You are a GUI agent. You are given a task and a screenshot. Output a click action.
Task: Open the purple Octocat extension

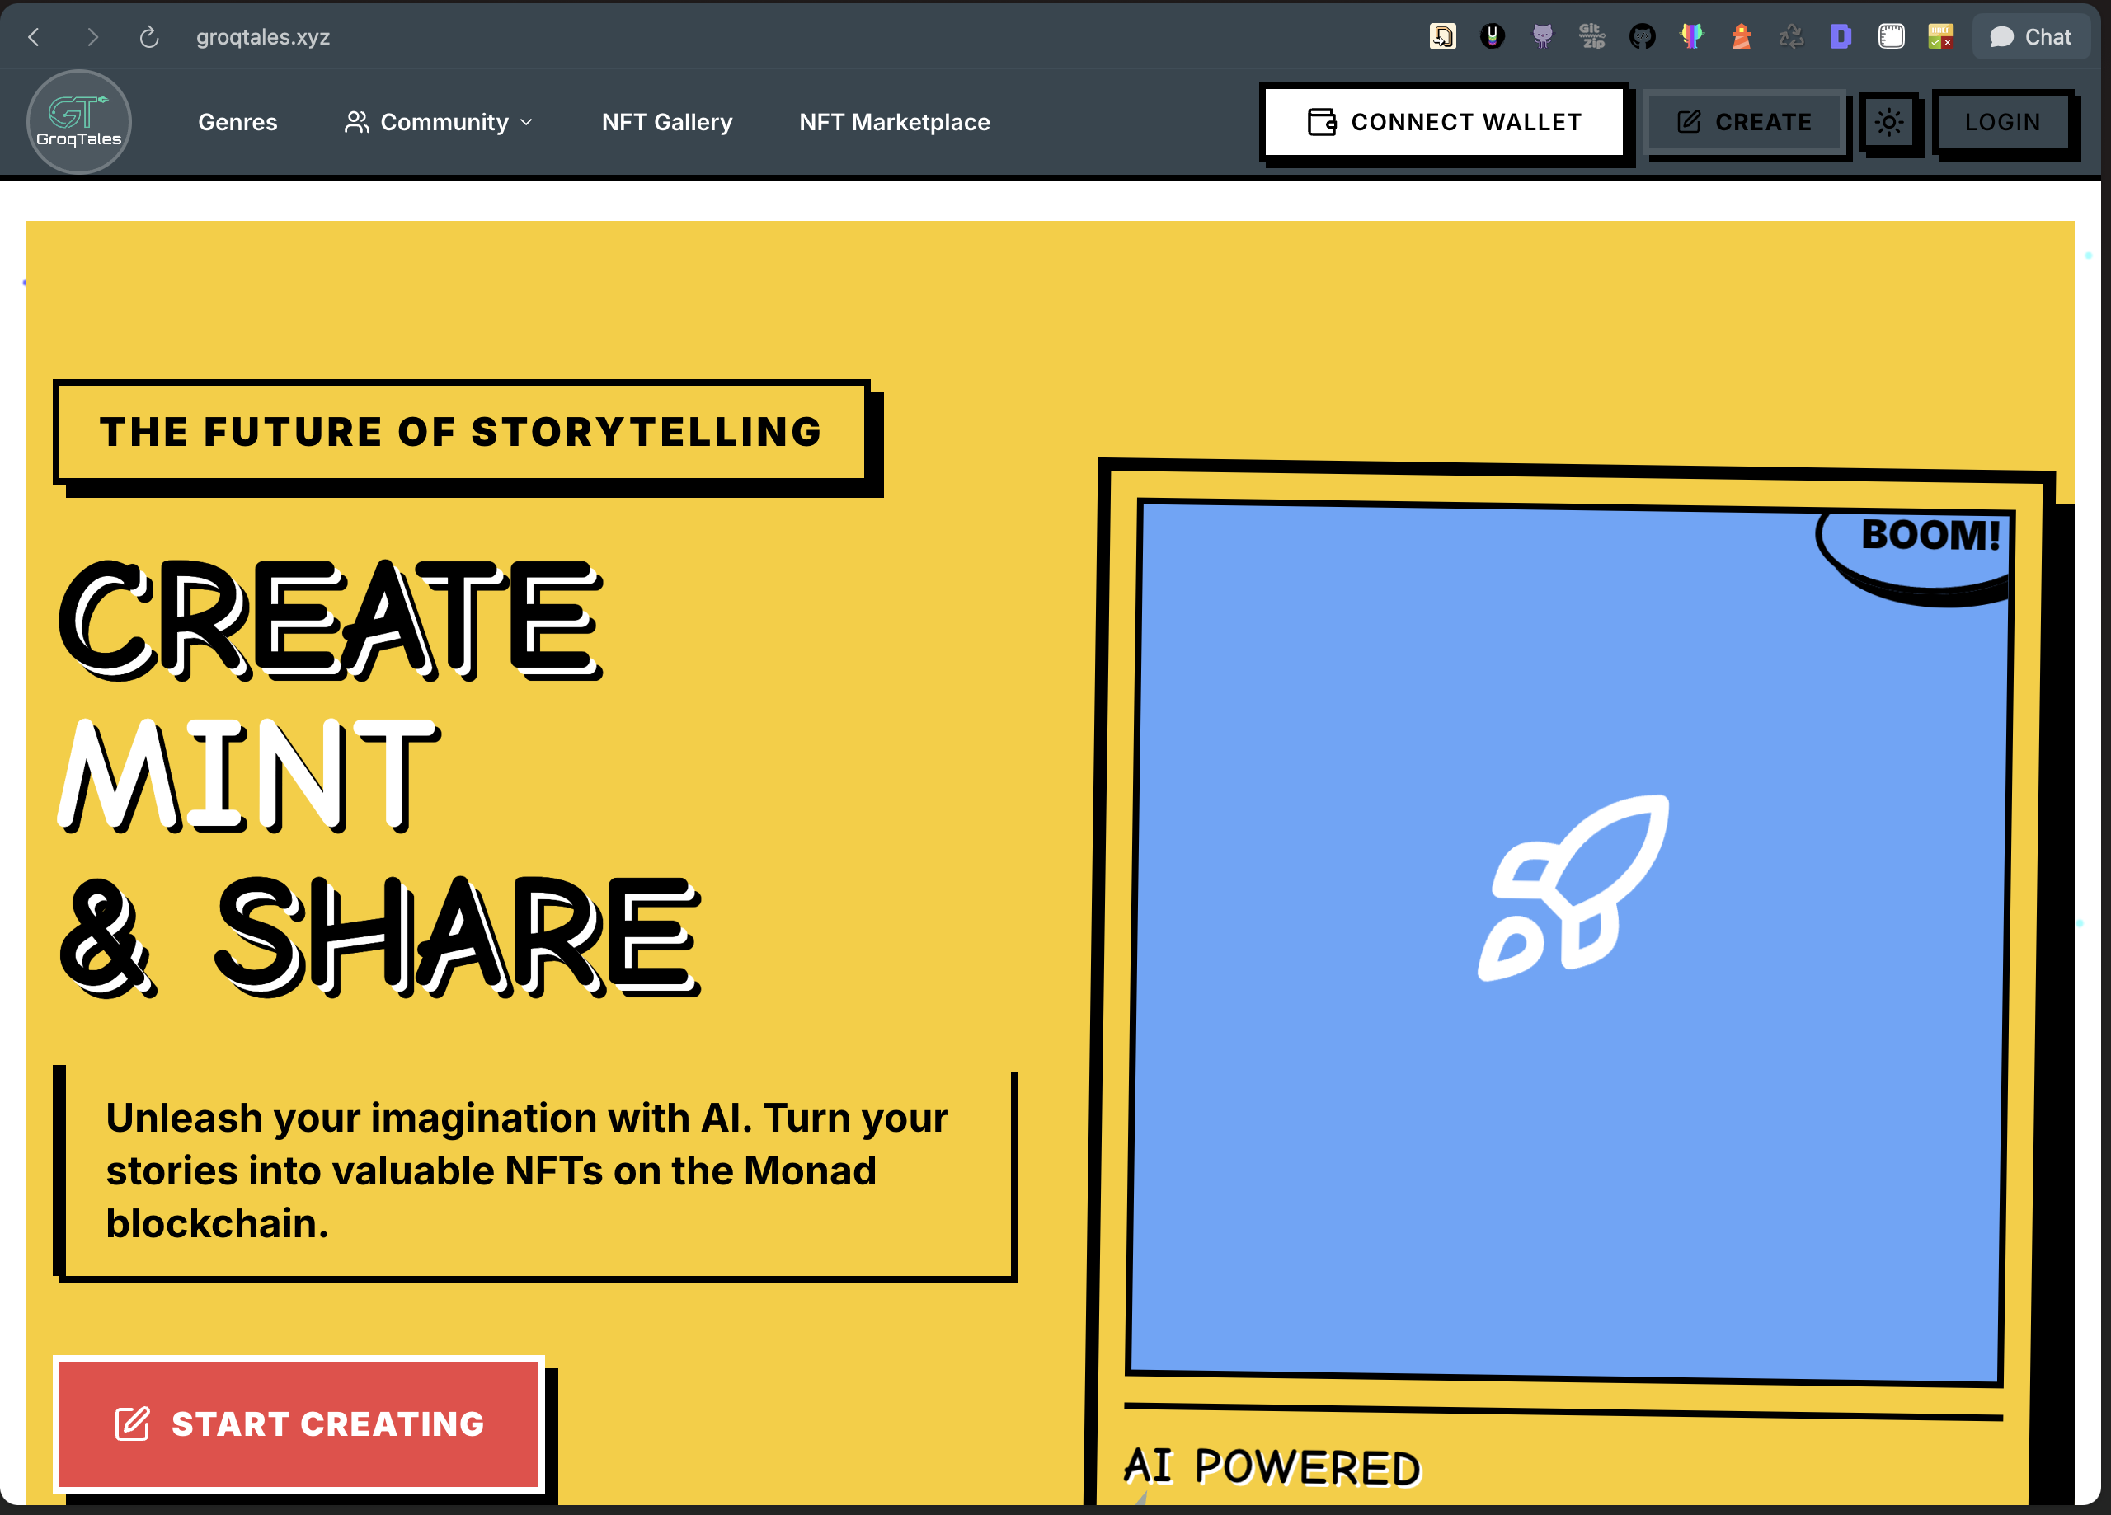(1542, 36)
